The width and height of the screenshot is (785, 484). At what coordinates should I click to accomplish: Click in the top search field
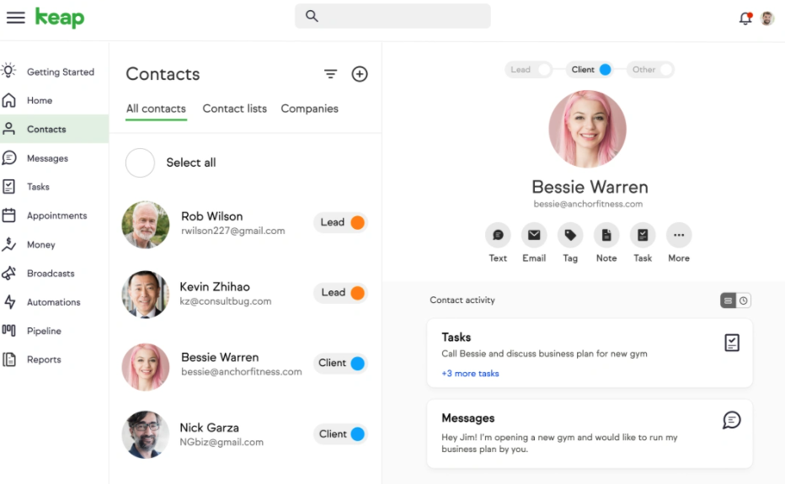point(392,16)
